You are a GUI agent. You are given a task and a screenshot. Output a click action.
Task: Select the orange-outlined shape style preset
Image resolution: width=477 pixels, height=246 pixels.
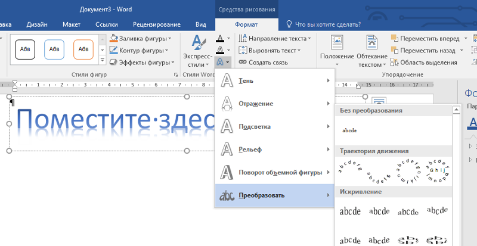[83, 49]
